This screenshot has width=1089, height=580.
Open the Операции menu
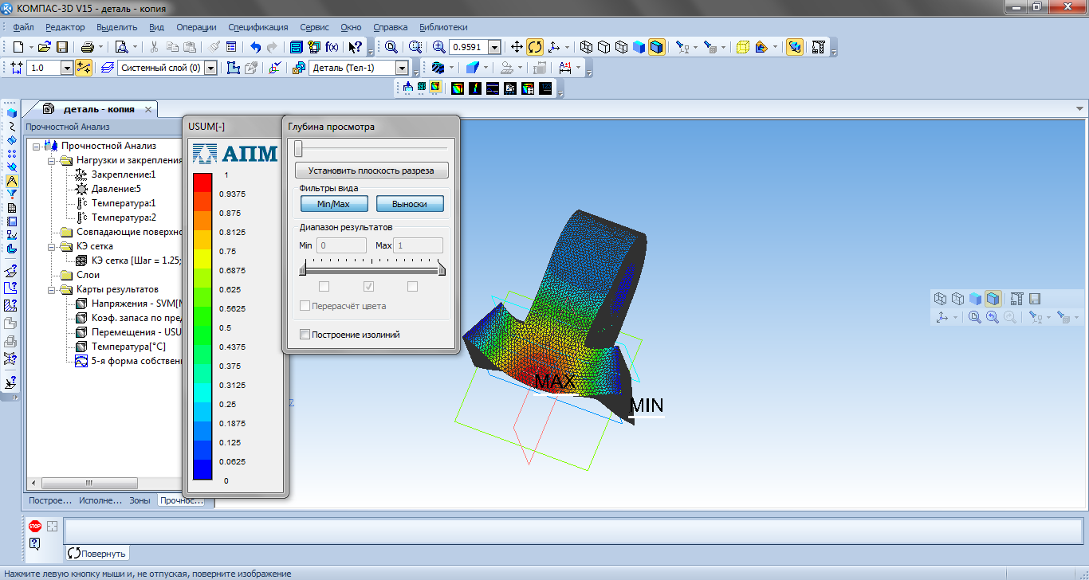[196, 27]
